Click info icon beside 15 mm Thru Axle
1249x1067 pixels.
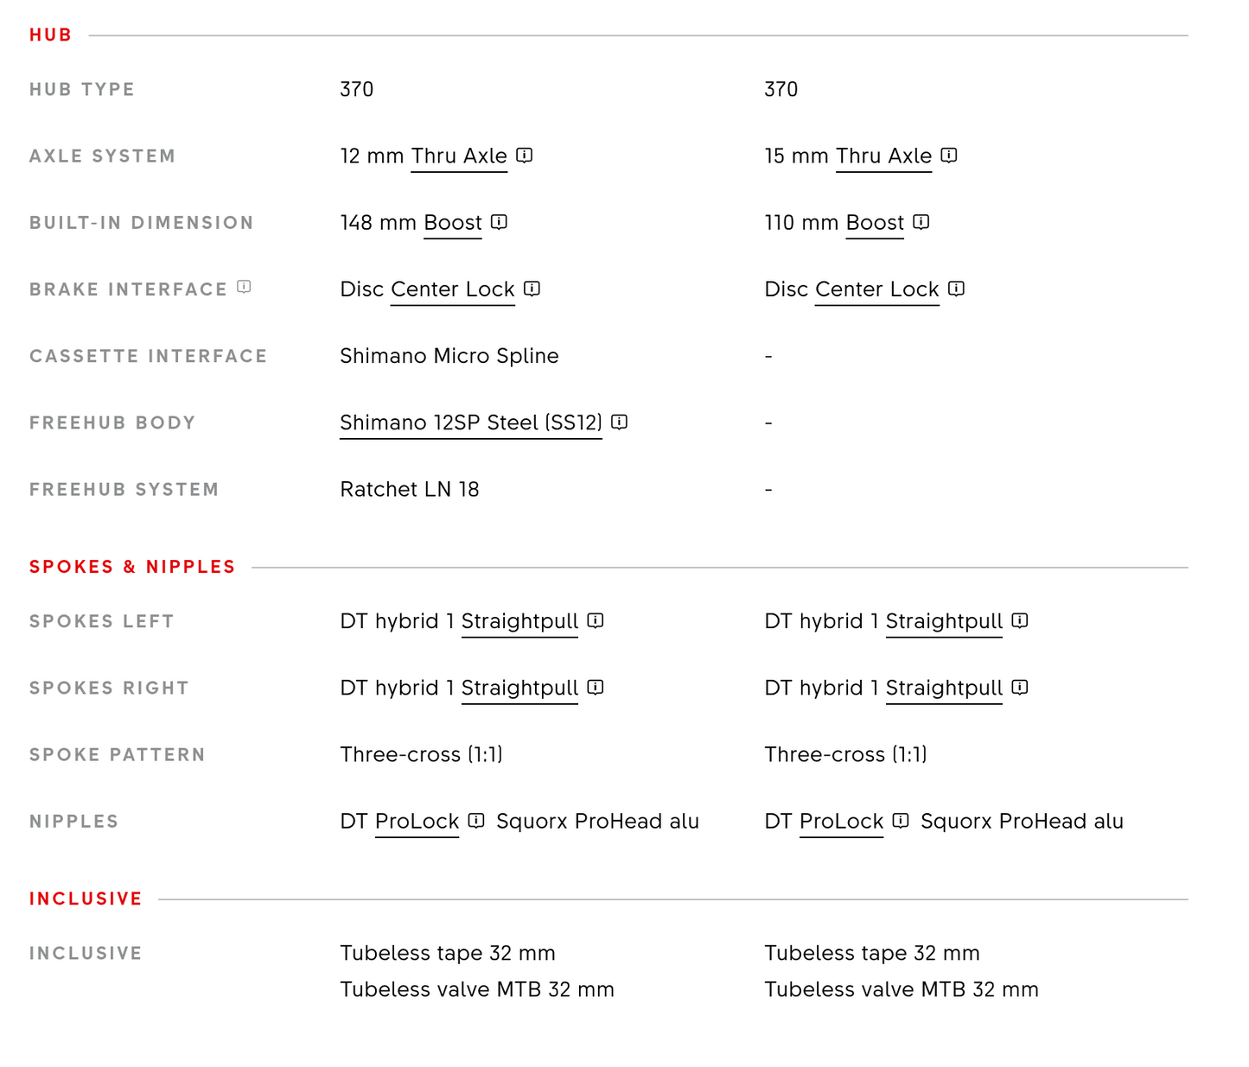[x=949, y=155]
